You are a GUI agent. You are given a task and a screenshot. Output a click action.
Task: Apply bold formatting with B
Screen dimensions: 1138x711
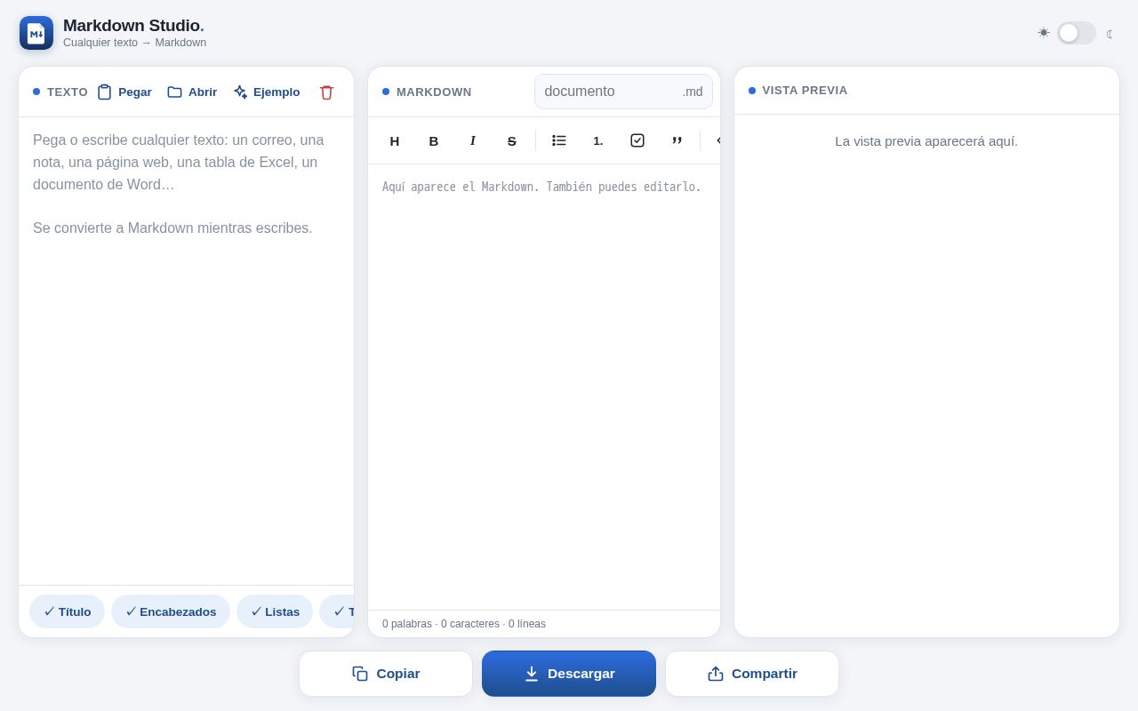coord(434,140)
